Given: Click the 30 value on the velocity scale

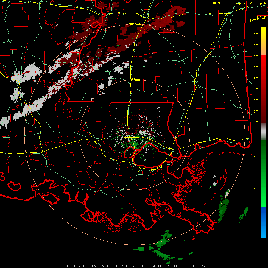Looking at the screenshot, I should [x=256, y=101].
